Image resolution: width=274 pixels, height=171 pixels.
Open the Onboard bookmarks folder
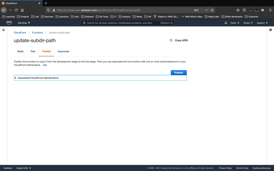pyautogui.click(x=87, y=16)
